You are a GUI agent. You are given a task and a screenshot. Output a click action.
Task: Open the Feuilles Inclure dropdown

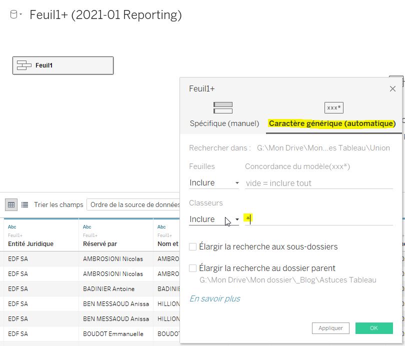(x=214, y=183)
